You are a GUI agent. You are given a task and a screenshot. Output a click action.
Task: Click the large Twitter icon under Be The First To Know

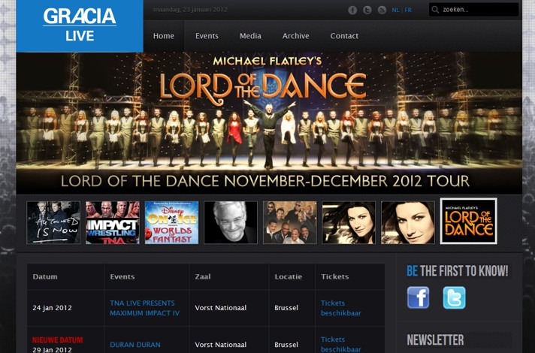point(454,297)
